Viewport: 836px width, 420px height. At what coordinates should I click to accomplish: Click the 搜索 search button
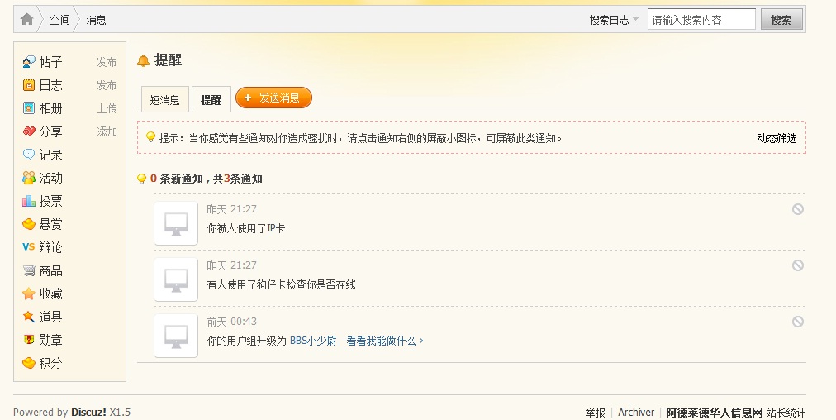pyautogui.click(x=781, y=20)
